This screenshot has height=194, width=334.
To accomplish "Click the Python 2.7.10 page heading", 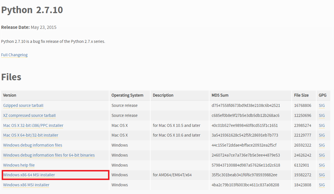I will coord(32,10).
